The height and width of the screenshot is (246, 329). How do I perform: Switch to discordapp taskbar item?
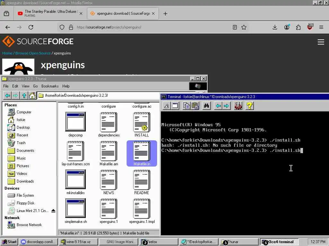coord(39,242)
